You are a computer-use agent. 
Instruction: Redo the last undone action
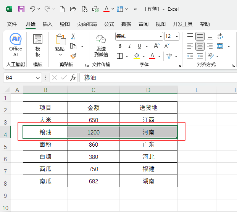point(47,9)
